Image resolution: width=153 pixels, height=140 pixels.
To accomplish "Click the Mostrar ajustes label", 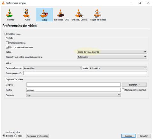I will pos(13,132).
